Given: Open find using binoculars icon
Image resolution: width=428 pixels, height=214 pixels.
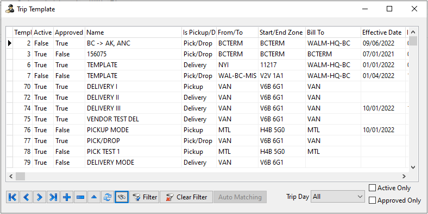Looking at the screenshot, I should coord(122,197).
